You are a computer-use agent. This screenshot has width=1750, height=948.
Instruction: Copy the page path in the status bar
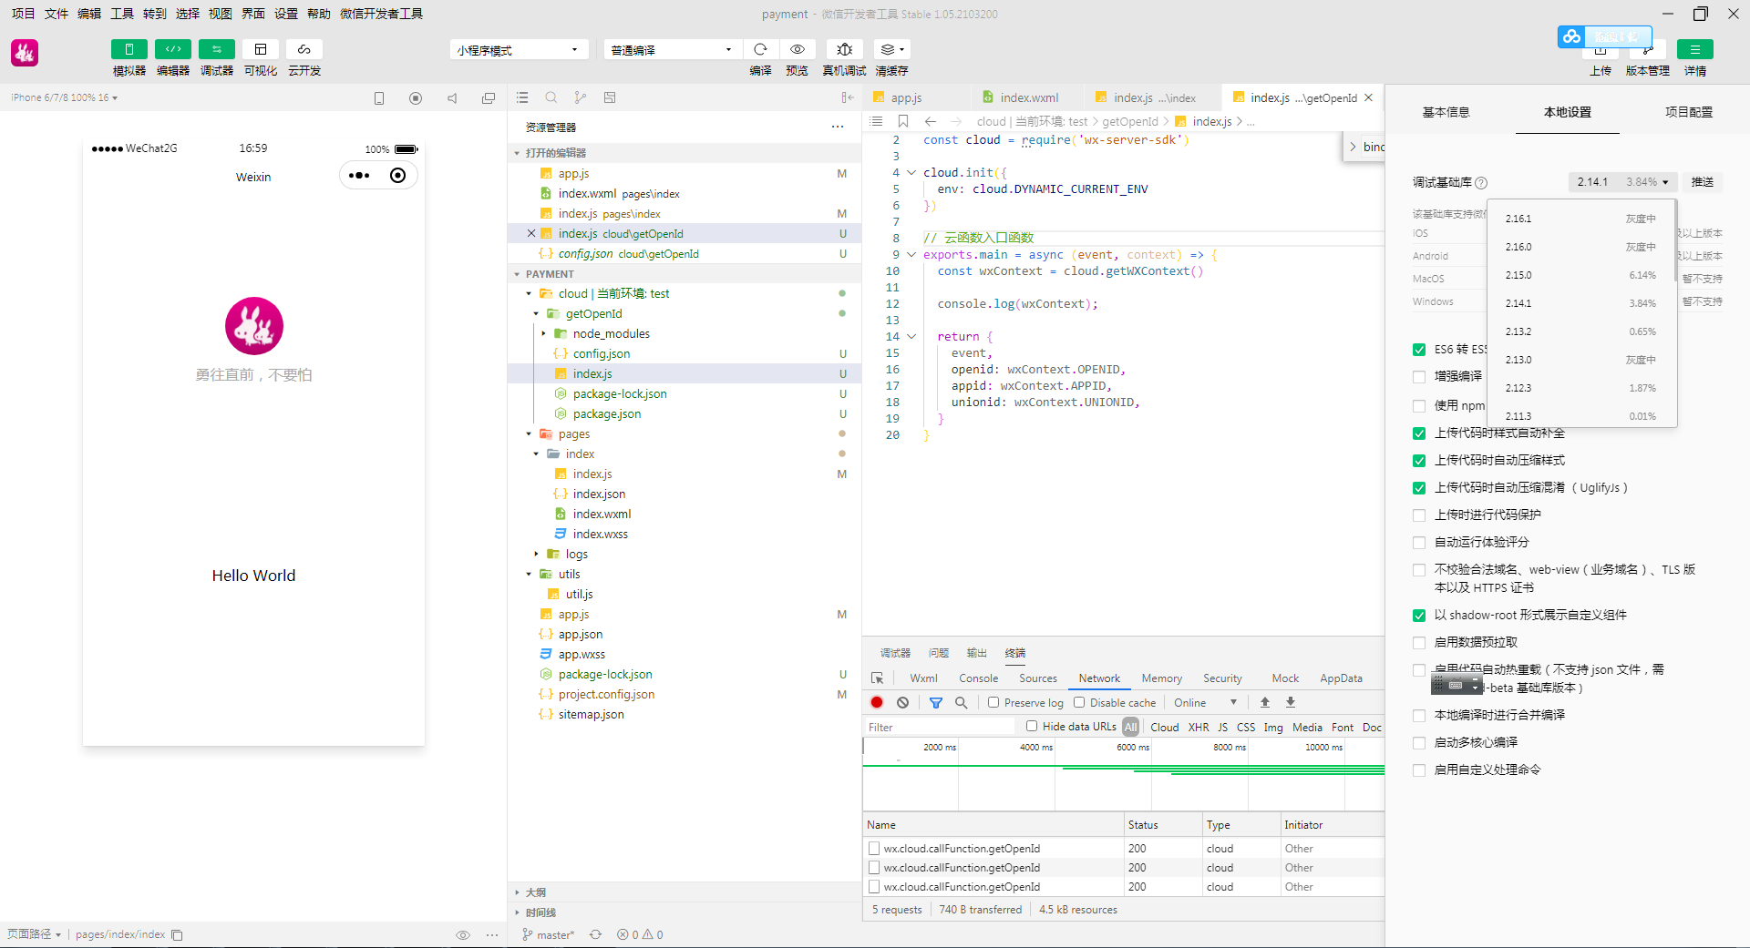[178, 935]
